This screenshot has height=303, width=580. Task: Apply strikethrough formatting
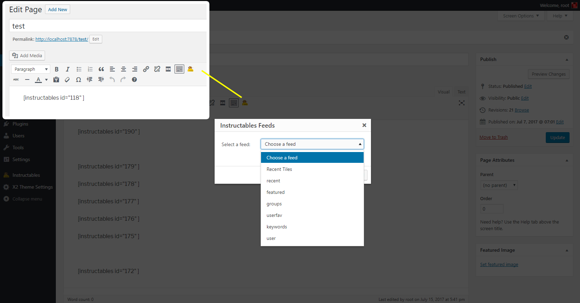click(x=16, y=79)
